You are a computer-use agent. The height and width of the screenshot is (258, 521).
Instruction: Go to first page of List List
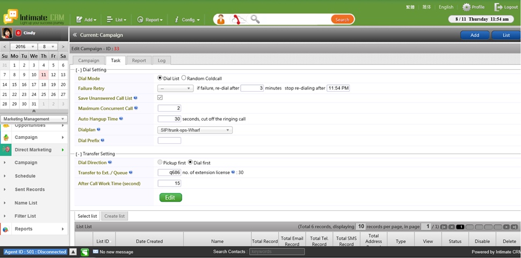[444, 227]
